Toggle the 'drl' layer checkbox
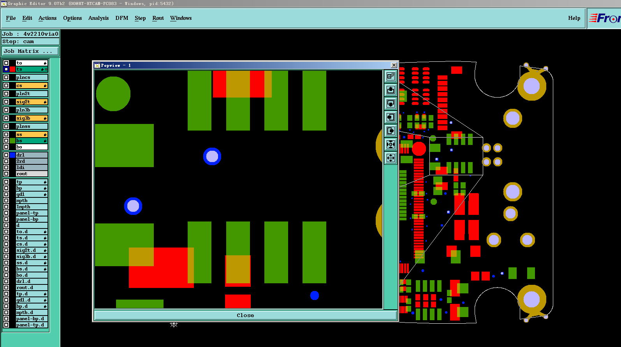This screenshot has height=347, width=621. pyautogui.click(x=6, y=155)
